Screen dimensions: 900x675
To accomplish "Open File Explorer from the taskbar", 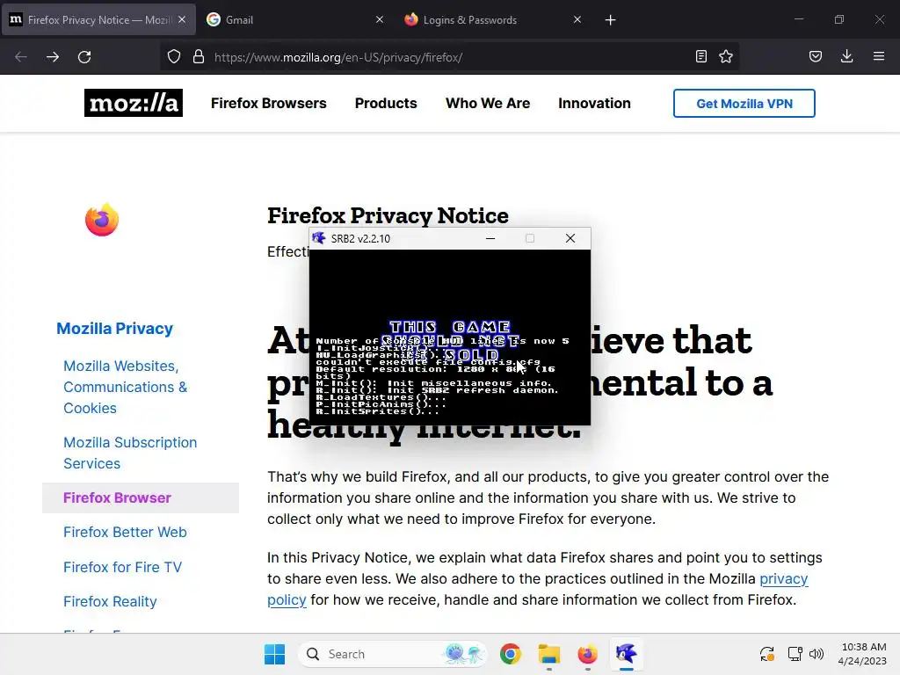I will (548, 654).
